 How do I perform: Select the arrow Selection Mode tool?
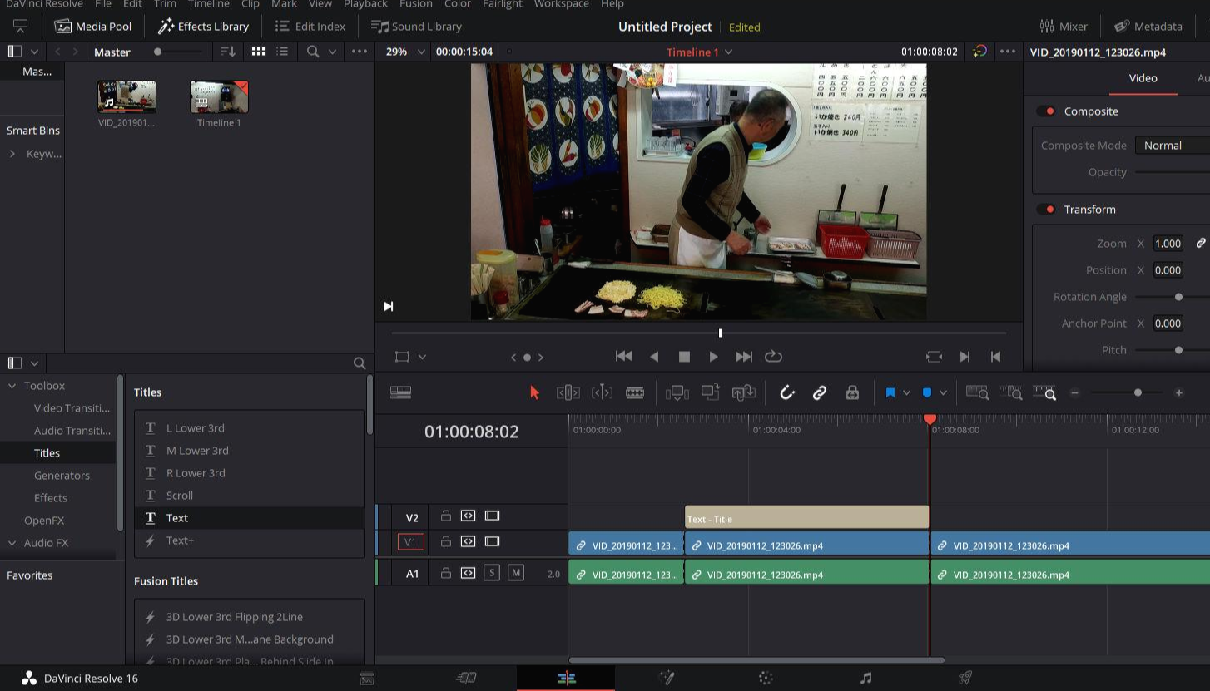[534, 392]
